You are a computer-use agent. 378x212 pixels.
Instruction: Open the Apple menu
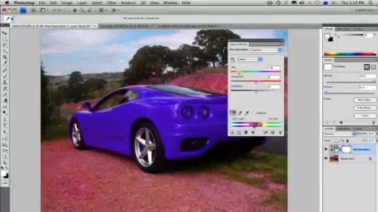[x=7, y=3]
